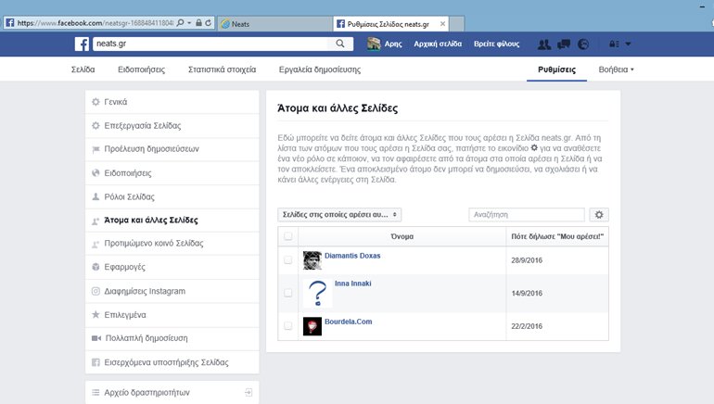Viewport: 714px width, 404px height.
Task: Open Γενικά settings section
Action: click(172, 102)
